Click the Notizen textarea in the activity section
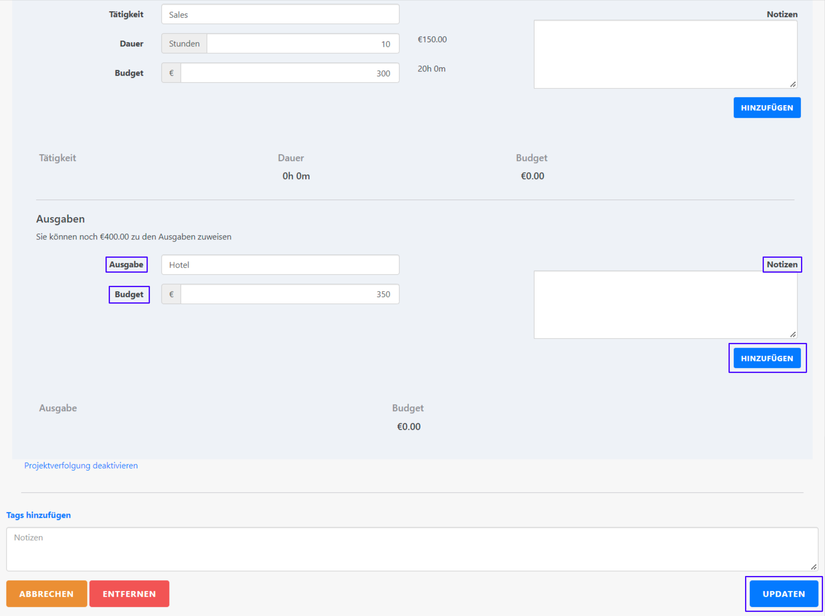 [665, 54]
